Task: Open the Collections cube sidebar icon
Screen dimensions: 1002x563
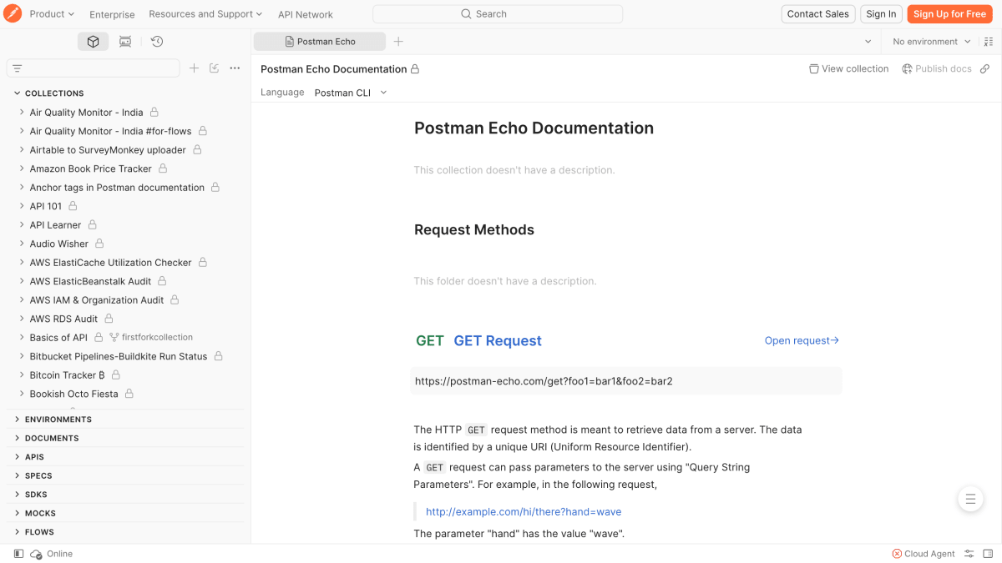Action: pos(94,42)
